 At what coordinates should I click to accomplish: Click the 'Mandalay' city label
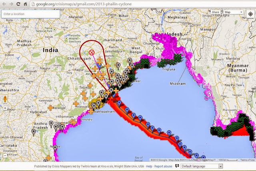(233, 58)
